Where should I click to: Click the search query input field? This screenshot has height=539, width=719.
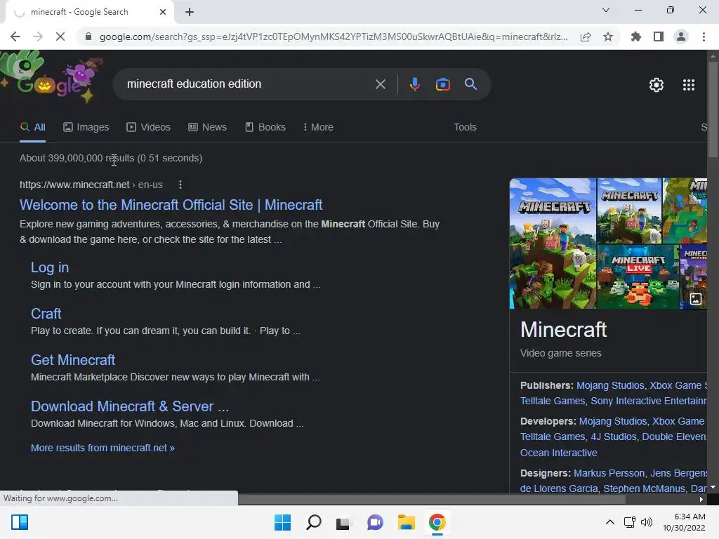coord(248,84)
